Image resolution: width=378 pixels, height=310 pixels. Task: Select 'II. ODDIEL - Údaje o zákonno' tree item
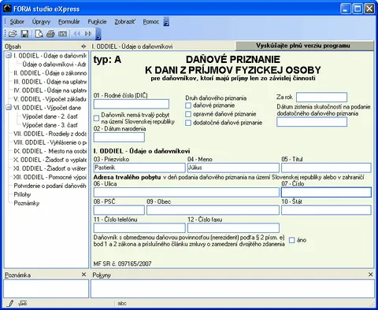(x=50, y=73)
